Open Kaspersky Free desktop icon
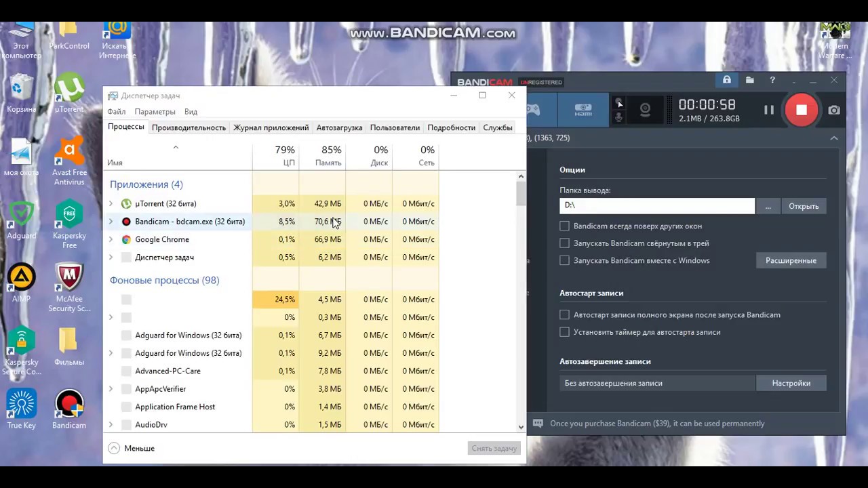Viewport: 868px width, 488px height. [x=69, y=225]
